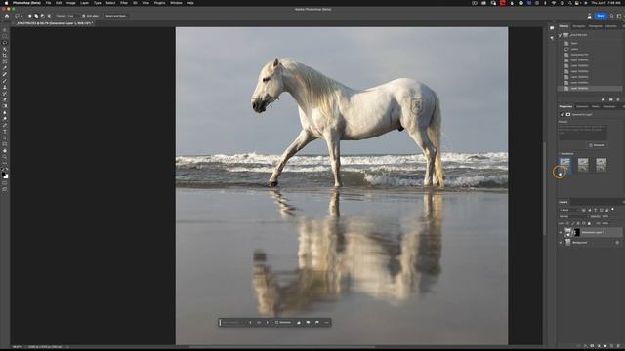
Task: Add layer mask from Layers panel bottom
Action: pyautogui.click(x=592, y=346)
